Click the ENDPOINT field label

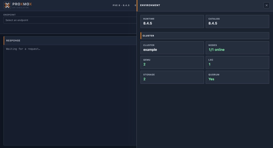(x=10, y=15)
